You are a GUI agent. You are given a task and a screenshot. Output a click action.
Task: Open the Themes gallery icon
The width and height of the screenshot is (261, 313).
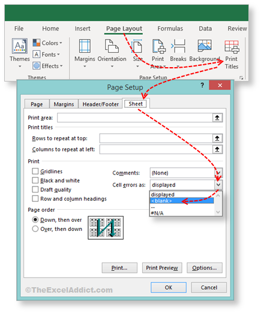(x=19, y=46)
